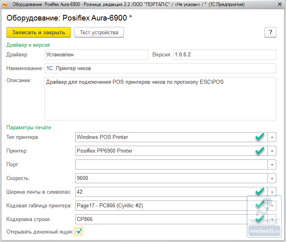Select the 'Версия' field showing 1.0.6.2
Viewport: 286px width, 242px height.
pos(224,54)
